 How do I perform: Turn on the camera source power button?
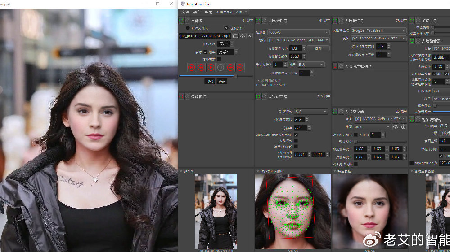tap(181, 96)
